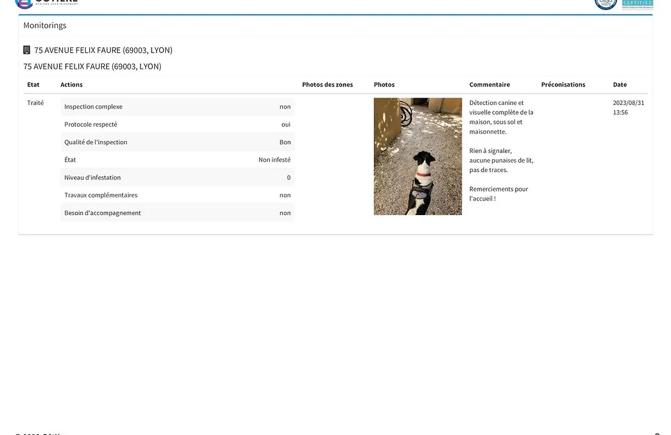The height and width of the screenshot is (435, 671).
Task: Click the Commentaire column header
Action: (x=490, y=85)
